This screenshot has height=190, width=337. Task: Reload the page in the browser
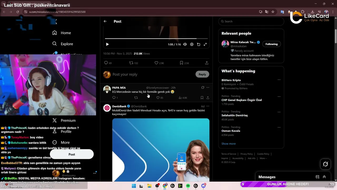click(18, 12)
